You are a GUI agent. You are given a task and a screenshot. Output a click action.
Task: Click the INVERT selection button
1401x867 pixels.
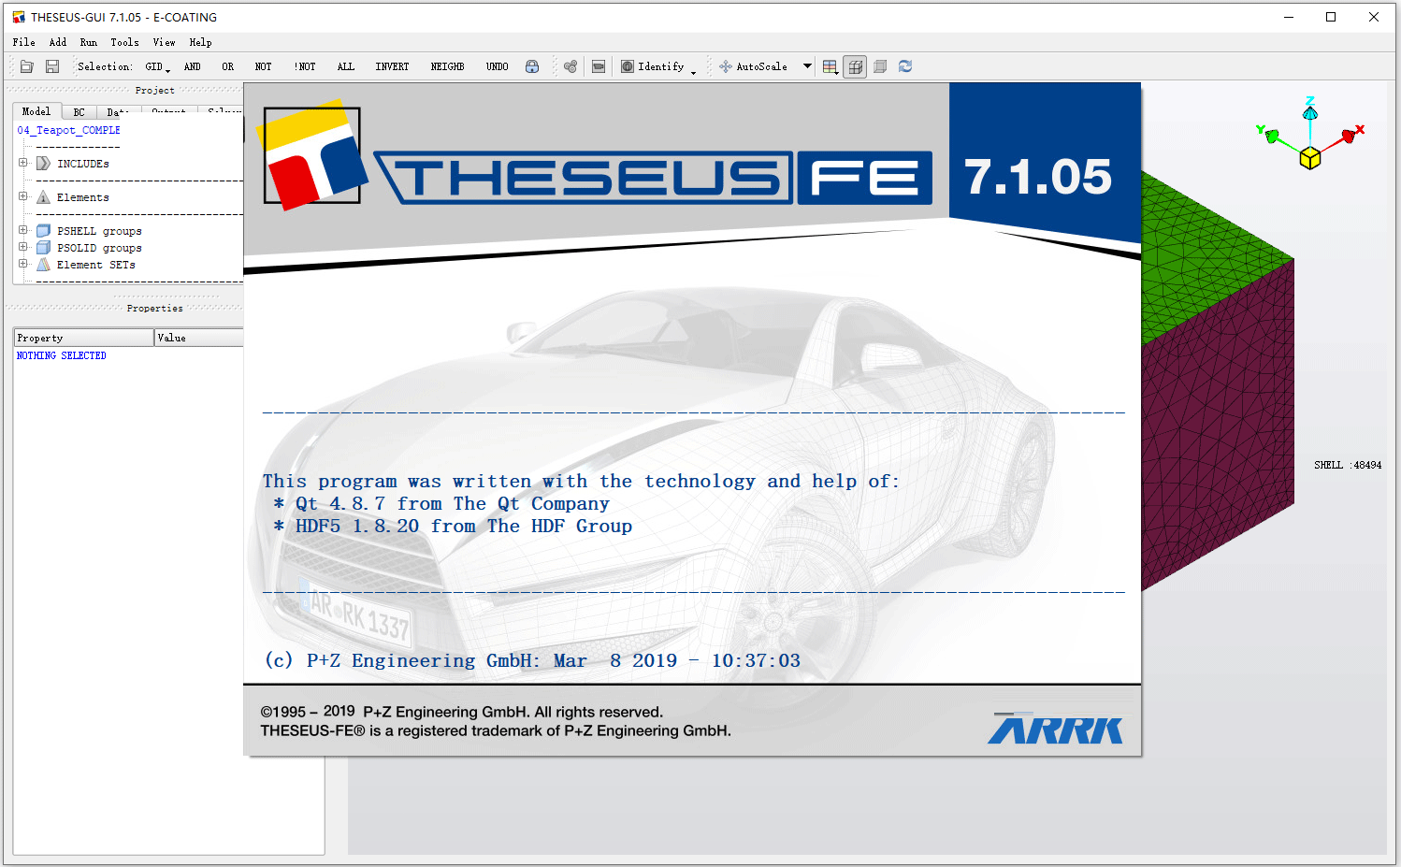point(393,67)
